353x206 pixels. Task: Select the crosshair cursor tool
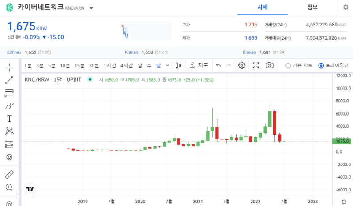point(9,67)
